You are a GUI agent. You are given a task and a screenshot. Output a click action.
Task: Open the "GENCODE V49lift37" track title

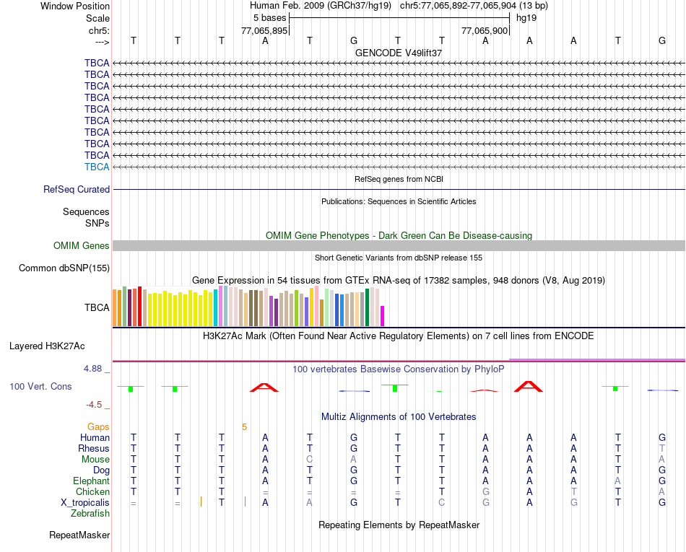coord(399,53)
